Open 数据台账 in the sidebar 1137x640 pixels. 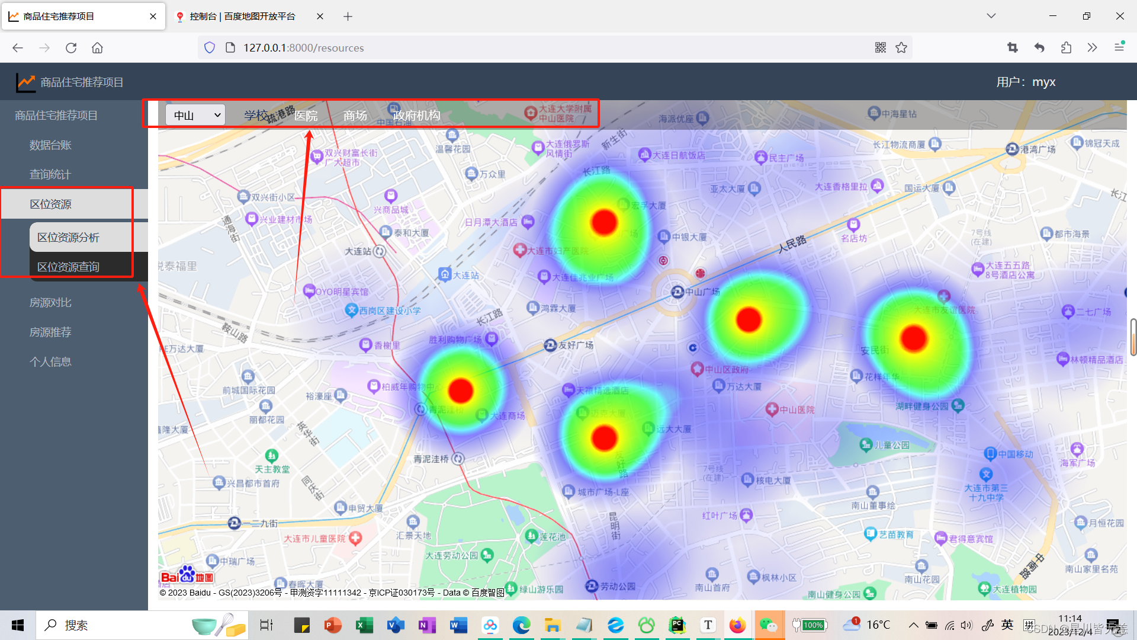(50, 145)
